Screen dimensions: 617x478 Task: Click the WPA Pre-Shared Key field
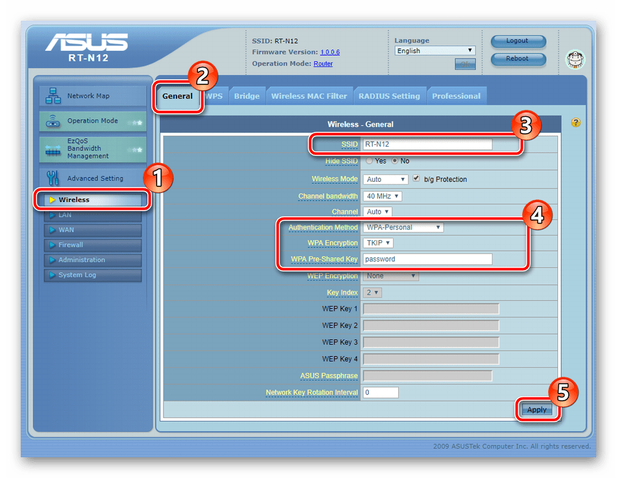(x=427, y=259)
